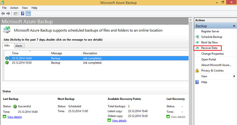The height and width of the screenshot is (125, 237).
Task: Click the forward arrow toolbar icon
Action: pos(8,13)
